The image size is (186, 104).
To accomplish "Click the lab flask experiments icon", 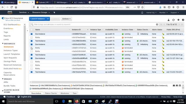I will tap(169, 20).
